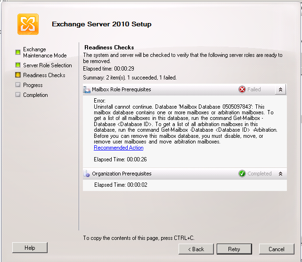The image size is (302, 262).
Task: Click the Organization Prerequisites header text
Action: pos(122,174)
